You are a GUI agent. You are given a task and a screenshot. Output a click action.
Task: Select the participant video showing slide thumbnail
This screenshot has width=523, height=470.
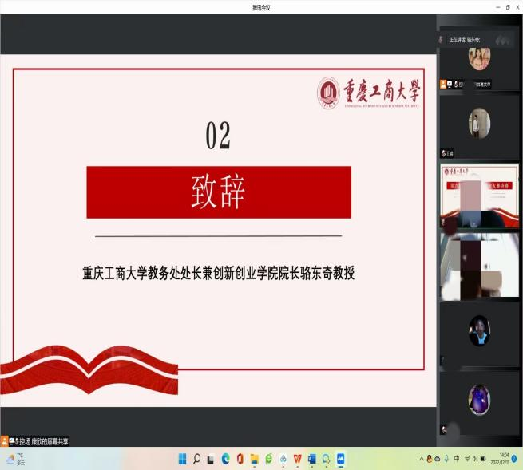coord(480,196)
